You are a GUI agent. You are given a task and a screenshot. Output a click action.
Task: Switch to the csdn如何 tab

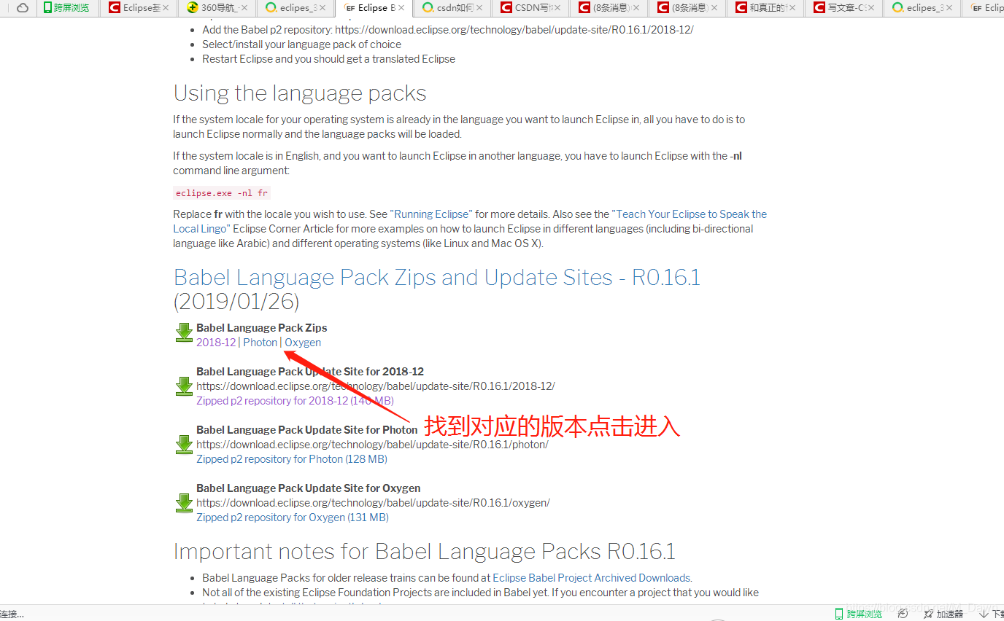(452, 8)
